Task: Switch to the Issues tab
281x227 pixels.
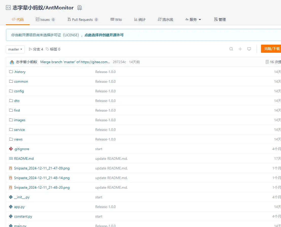Action: click(45, 20)
